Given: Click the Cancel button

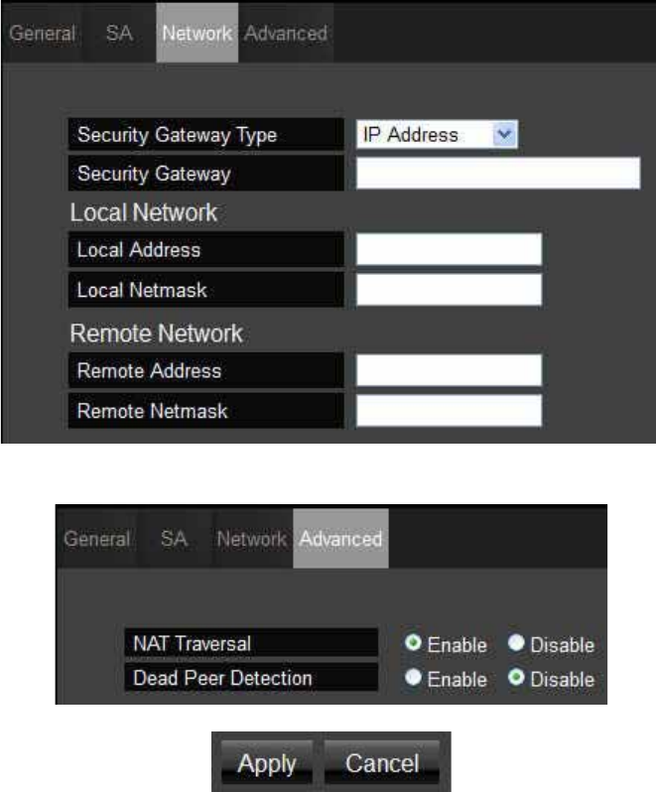Looking at the screenshot, I should tap(382, 762).
